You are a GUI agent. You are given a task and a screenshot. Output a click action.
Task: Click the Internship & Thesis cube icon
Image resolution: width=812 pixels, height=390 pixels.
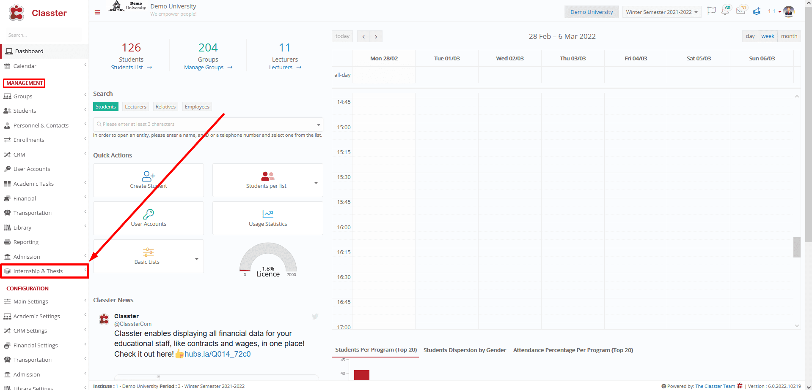coord(7,271)
